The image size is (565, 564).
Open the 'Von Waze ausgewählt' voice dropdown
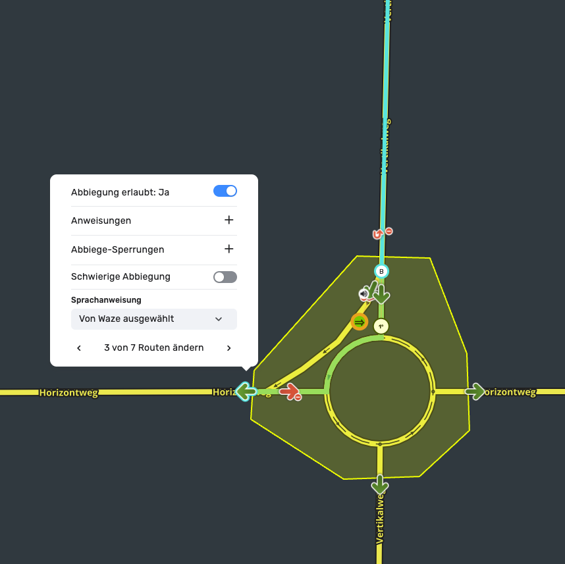(153, 319)
